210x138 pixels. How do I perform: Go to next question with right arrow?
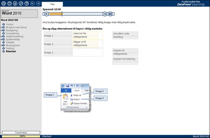tap(105, 14)
